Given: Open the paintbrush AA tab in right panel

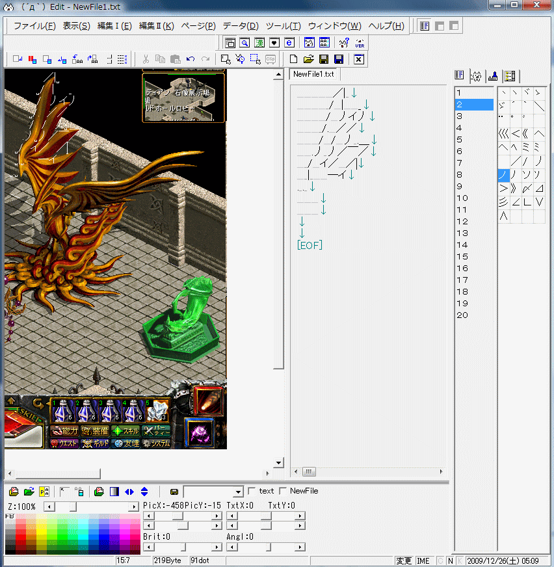Looking at the screenshot, I should [x=493, y=76].
